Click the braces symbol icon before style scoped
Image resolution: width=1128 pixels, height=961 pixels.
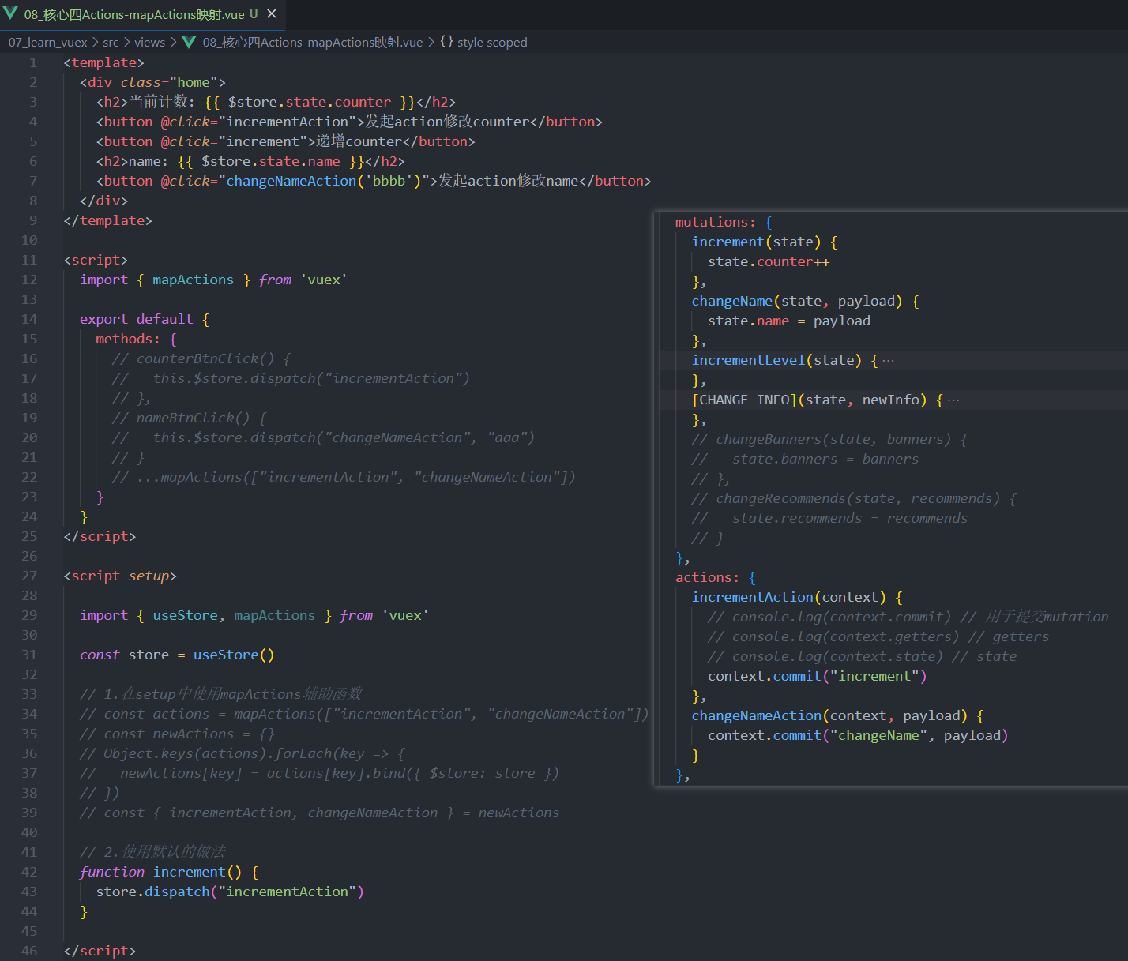pyautogui.click(x=446, y=42)
